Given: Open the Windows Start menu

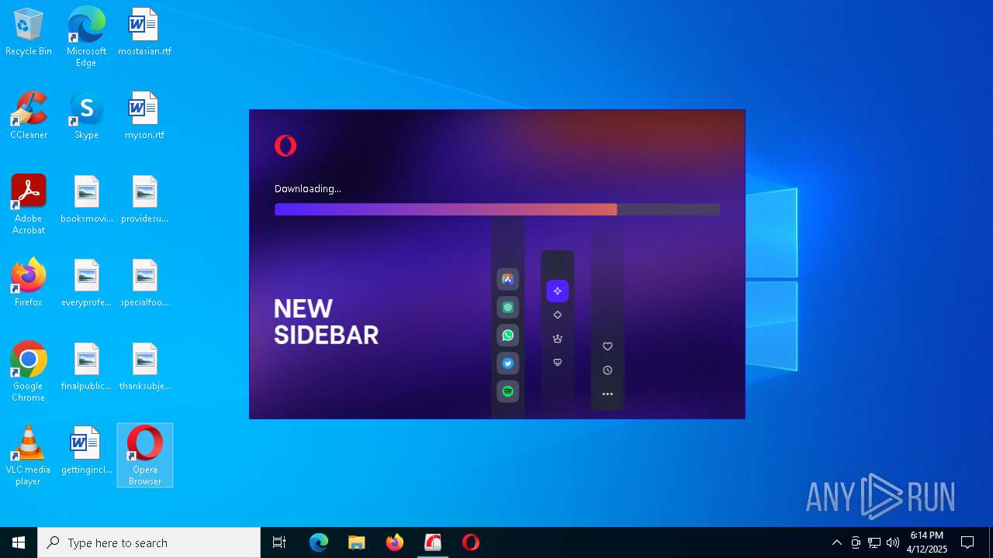Looking at the screenshot, I should click(x=19, y=542).
